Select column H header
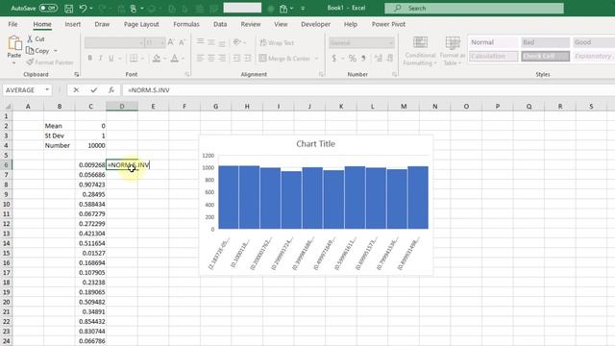Viewport: 615px width, 346px height. (x=247, y=107)
